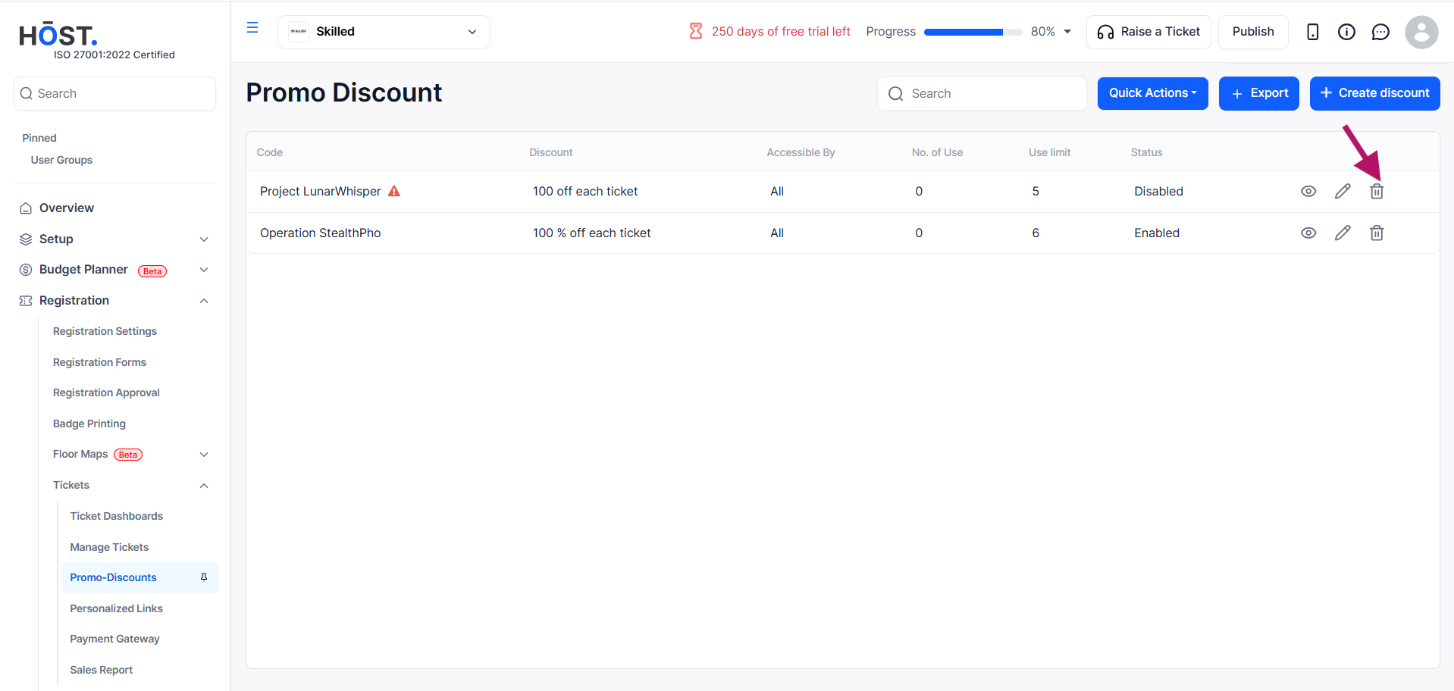This screenshot has height=691, width=1454.
Task: Go to Registration Forms
Action: (99, 362)
